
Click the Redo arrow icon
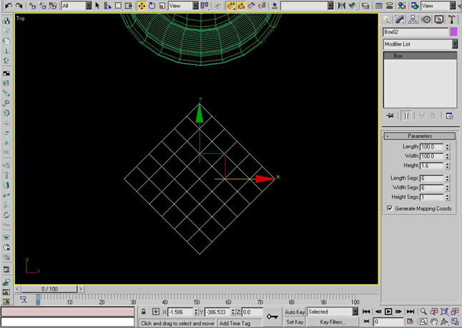point(19,6)
